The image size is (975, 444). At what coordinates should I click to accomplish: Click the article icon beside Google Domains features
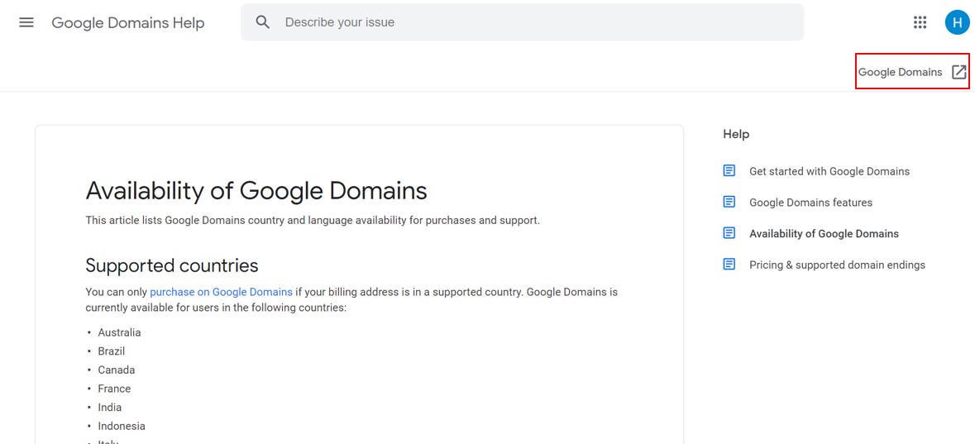pyautogui.click(x=729, y=202)
